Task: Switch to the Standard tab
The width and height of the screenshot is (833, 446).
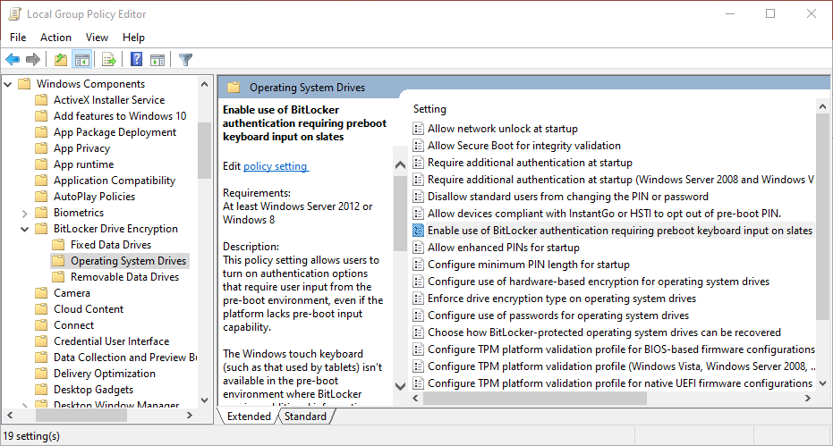Action: [x=305, y=417]
